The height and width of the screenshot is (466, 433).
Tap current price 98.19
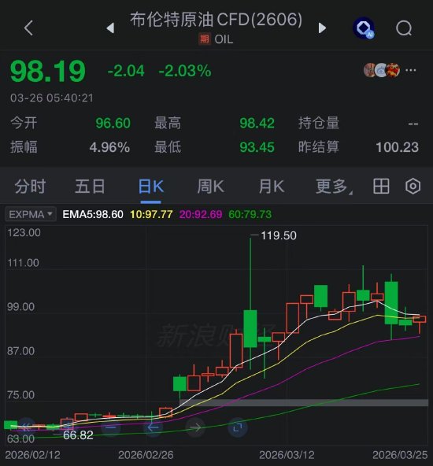coord(48,71)
